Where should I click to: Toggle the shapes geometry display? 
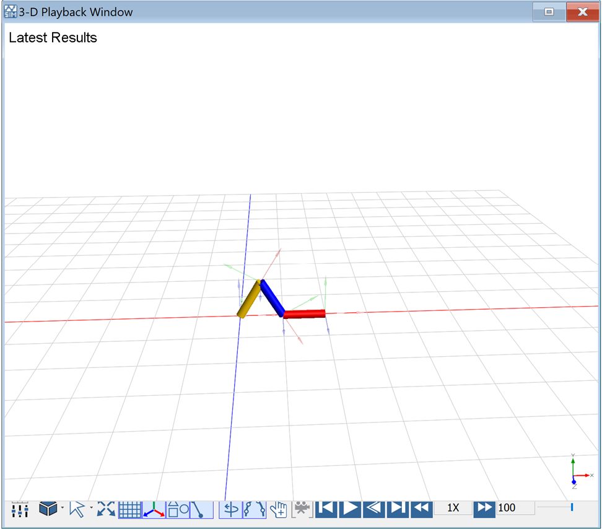[178, 510]
